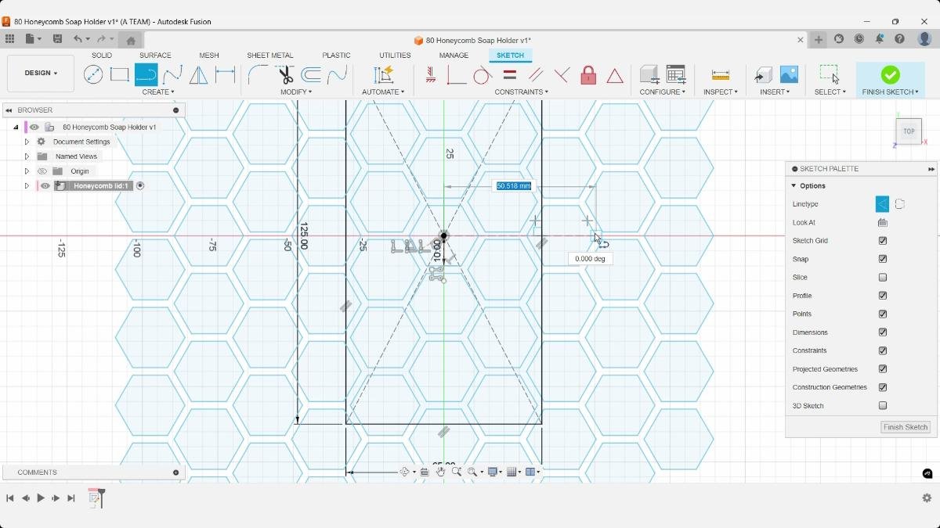Switch to the MESH tab
940x528 pixels.
point(209,56)
